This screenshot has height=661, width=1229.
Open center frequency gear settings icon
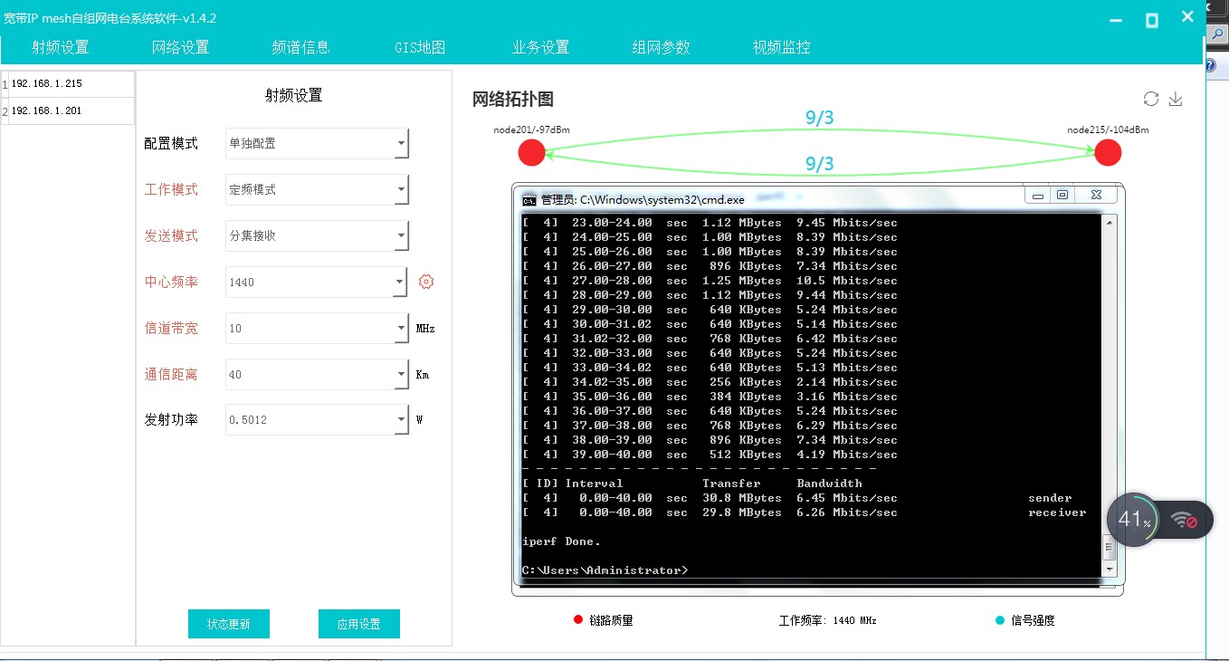[x=426, y=282]
